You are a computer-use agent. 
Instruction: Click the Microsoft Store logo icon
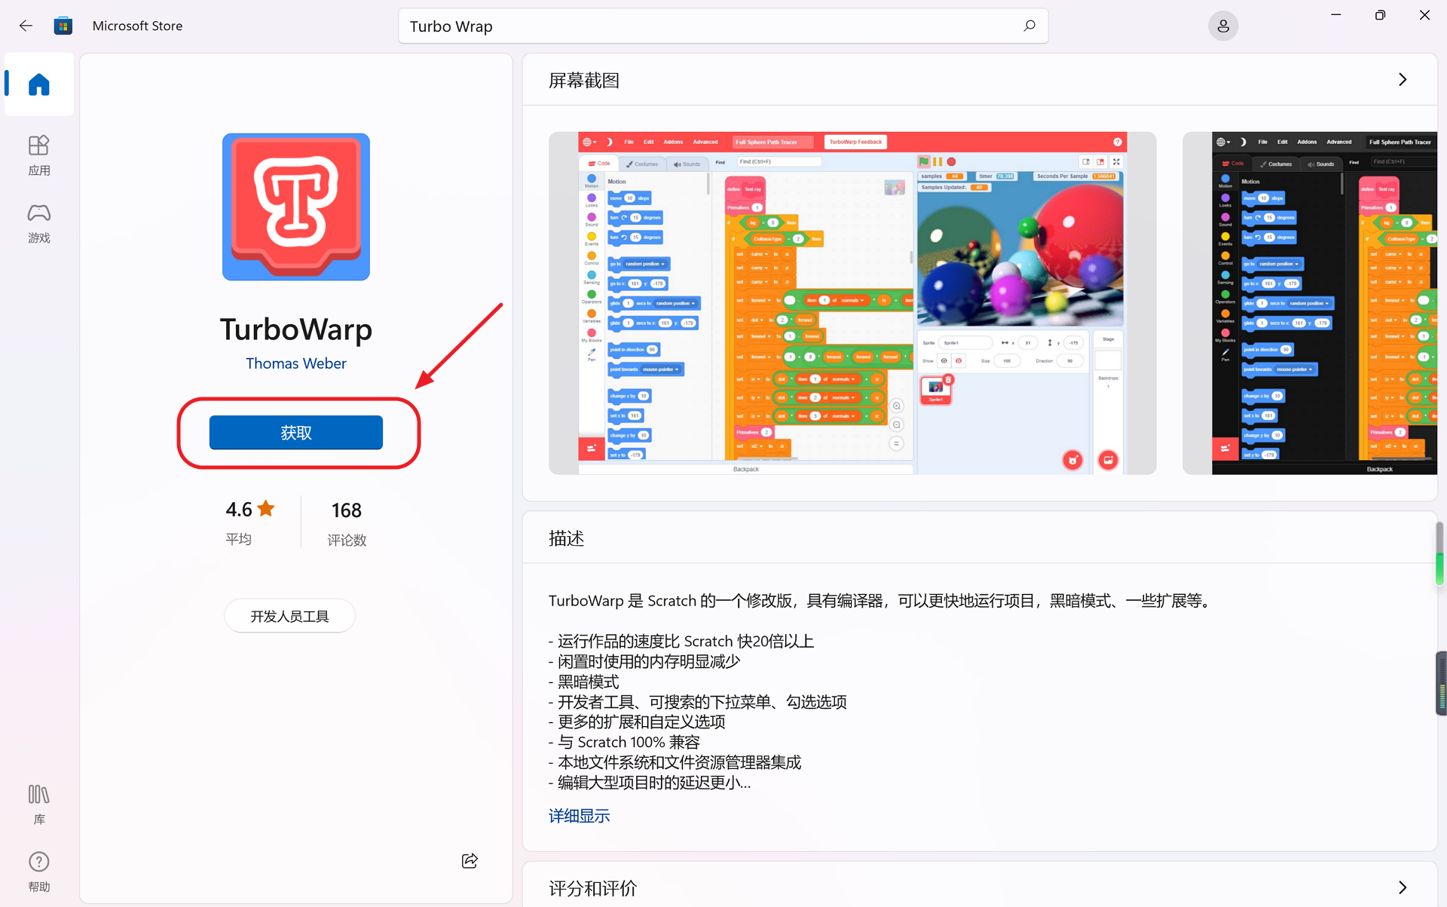click(x=63, y=26)
